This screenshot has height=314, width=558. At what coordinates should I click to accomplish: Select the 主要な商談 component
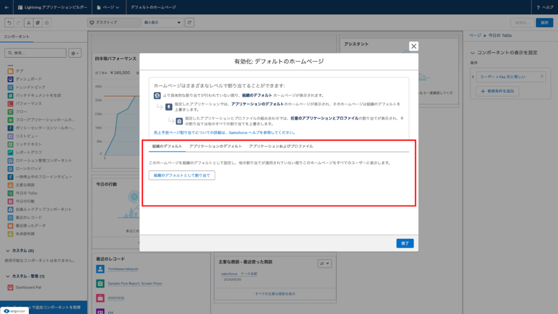(25, 185)
